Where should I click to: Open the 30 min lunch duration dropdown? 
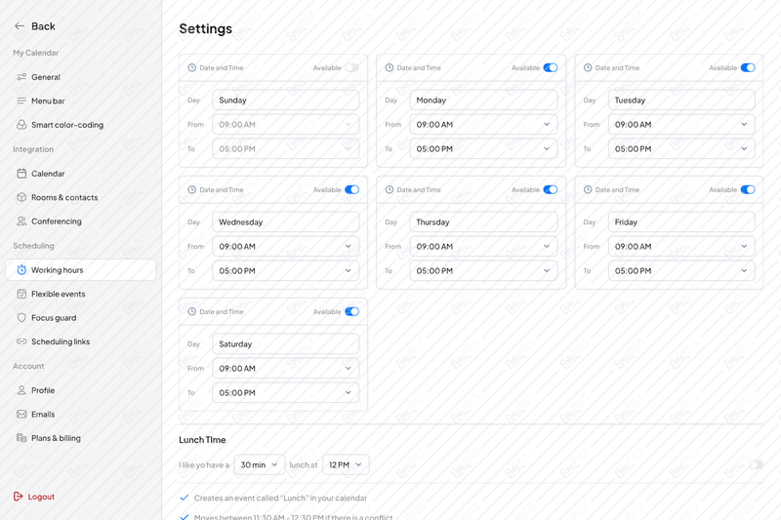pos(260,464)
